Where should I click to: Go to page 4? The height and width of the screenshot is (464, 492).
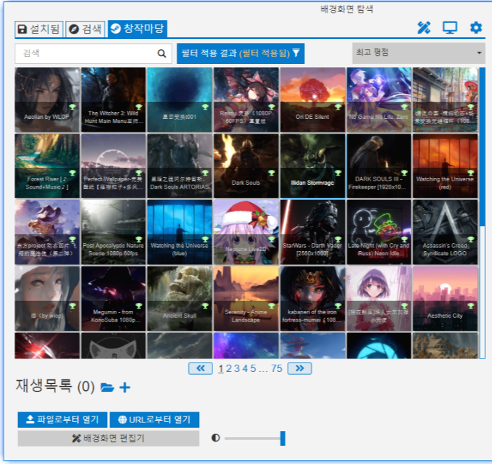(245, 369)
